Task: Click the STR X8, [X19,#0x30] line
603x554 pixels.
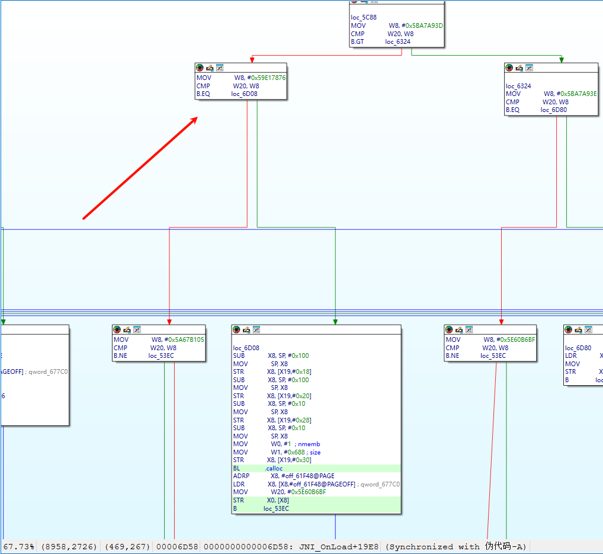Action: 272,460
